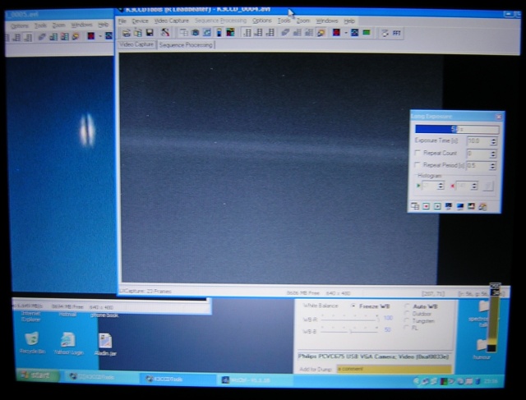Screen dimensions: 526x400
Task: Click red record icon in Long Exposure panel
Action: click(426, 206)
